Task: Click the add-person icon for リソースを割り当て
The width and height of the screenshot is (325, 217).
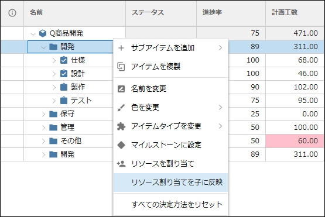Action: [121, 164]
